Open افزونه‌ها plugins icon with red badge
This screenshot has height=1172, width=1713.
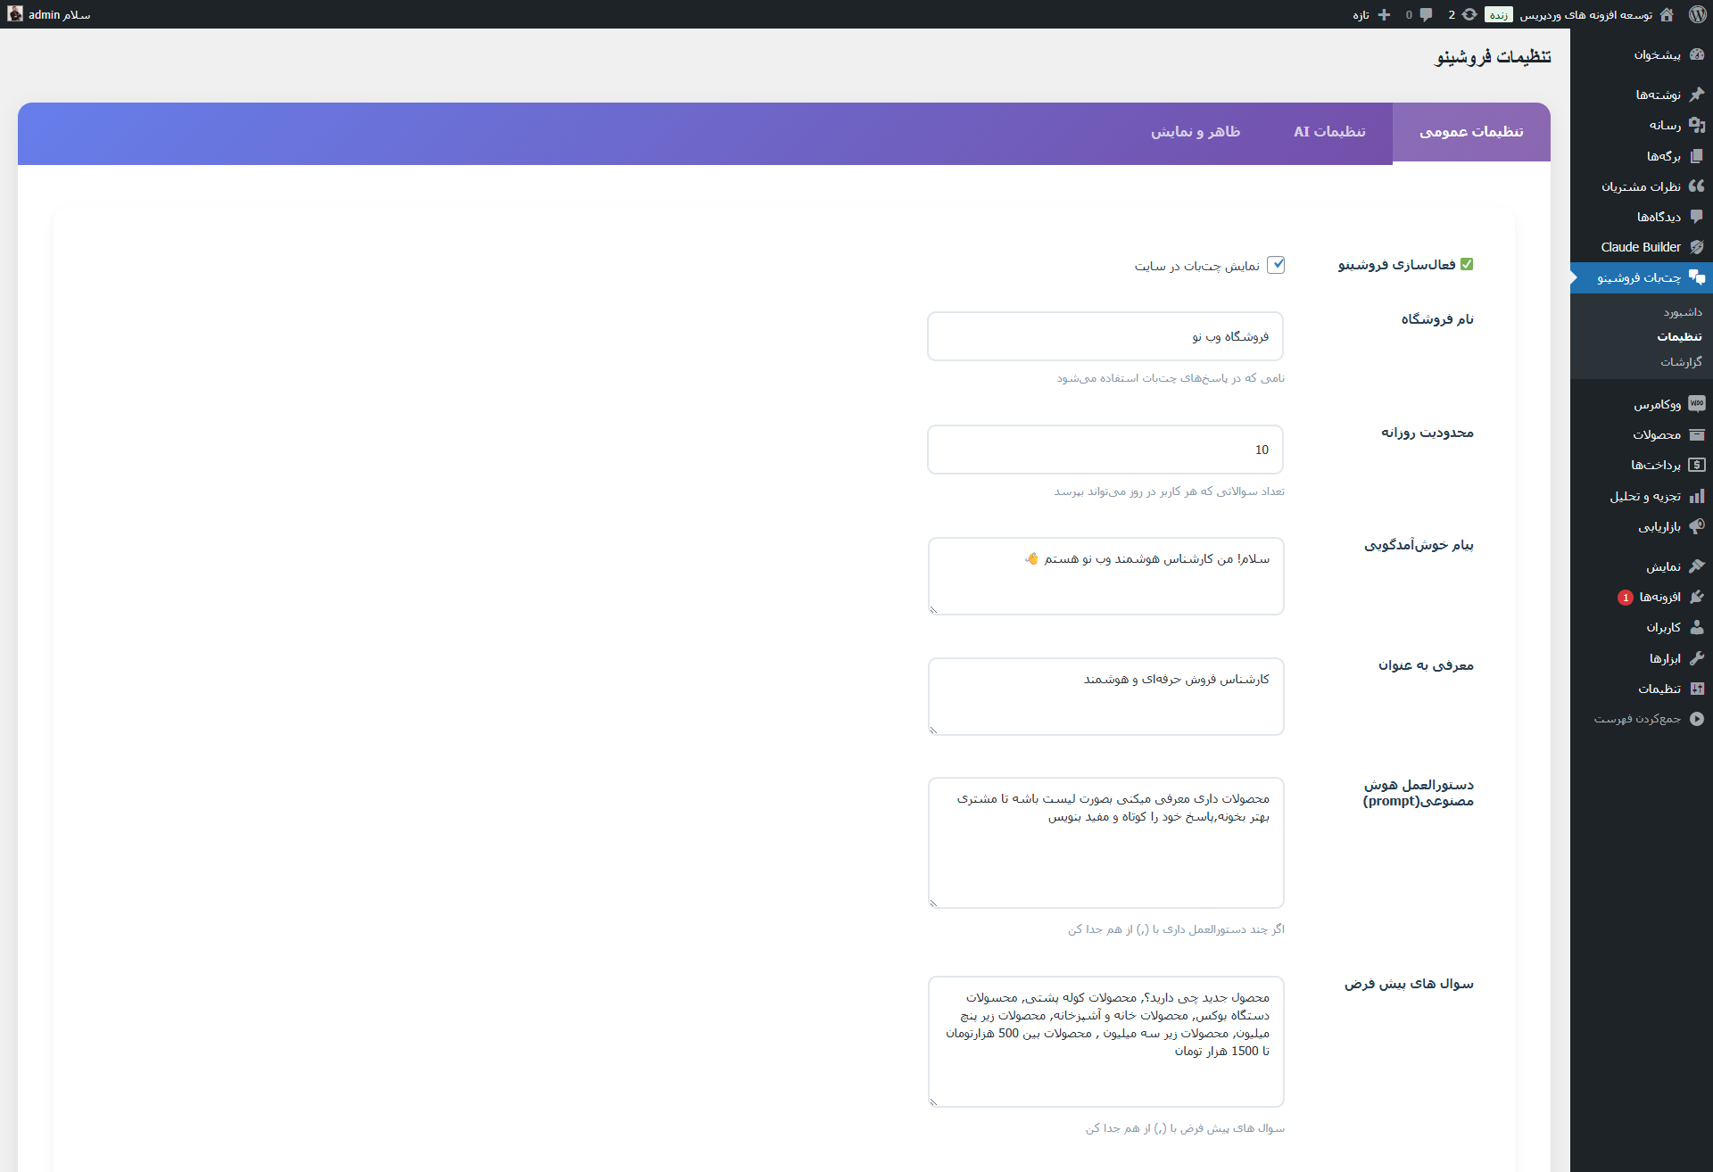1697,597
